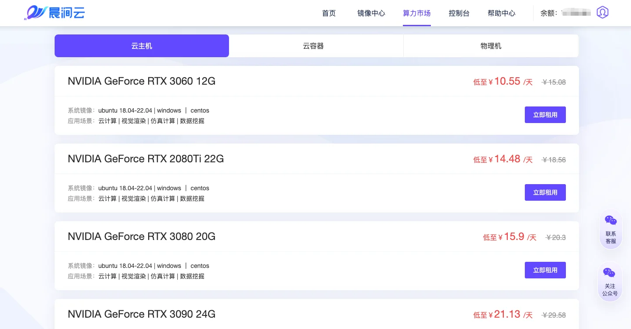Click title NVIDIA GeForce RTX 3090 24G
631x329 pixels.
[x=142, y=314]
